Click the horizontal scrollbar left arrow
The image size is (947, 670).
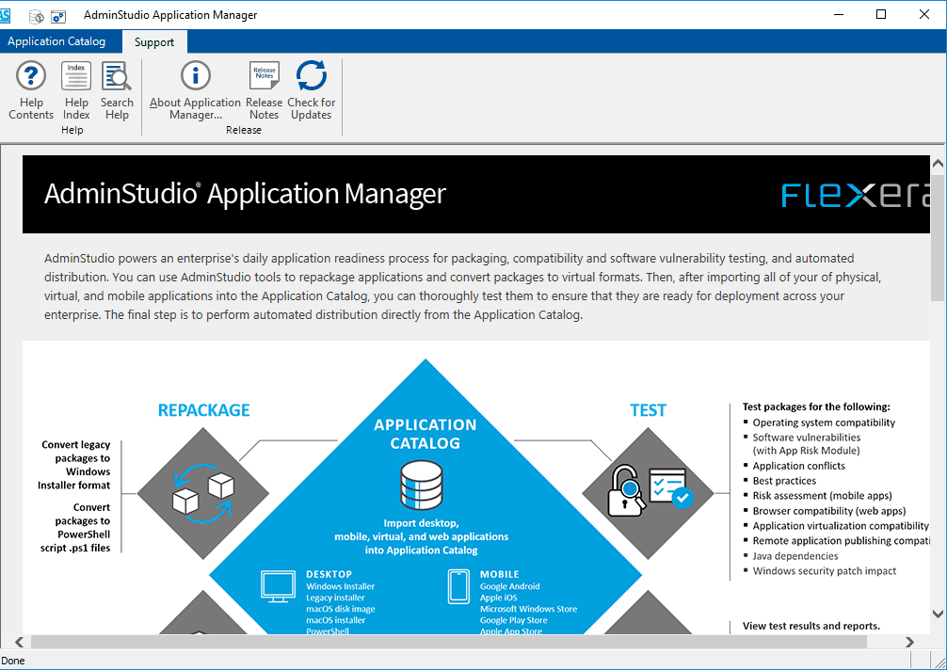point(20,642)
